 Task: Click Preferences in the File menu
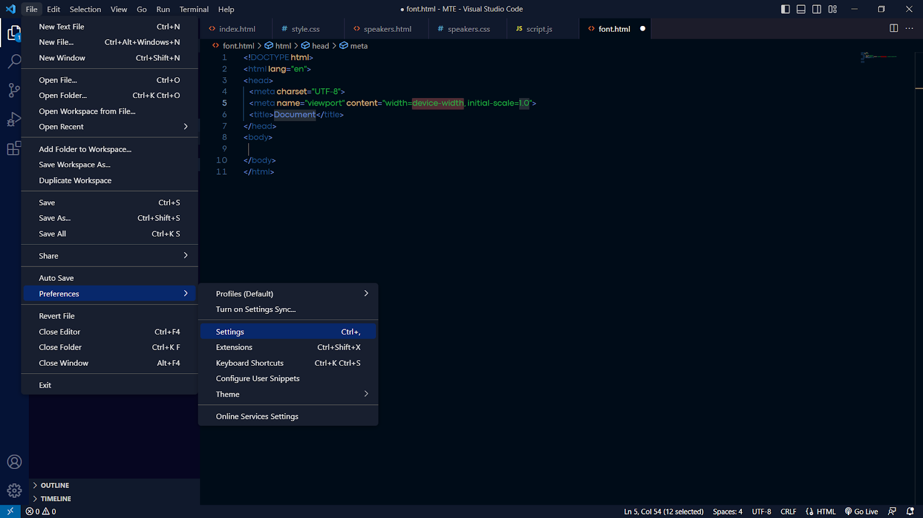[x=110, y=294]
